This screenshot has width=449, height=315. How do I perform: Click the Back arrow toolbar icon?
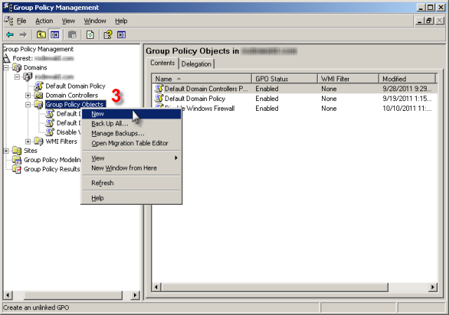(10, 34)
